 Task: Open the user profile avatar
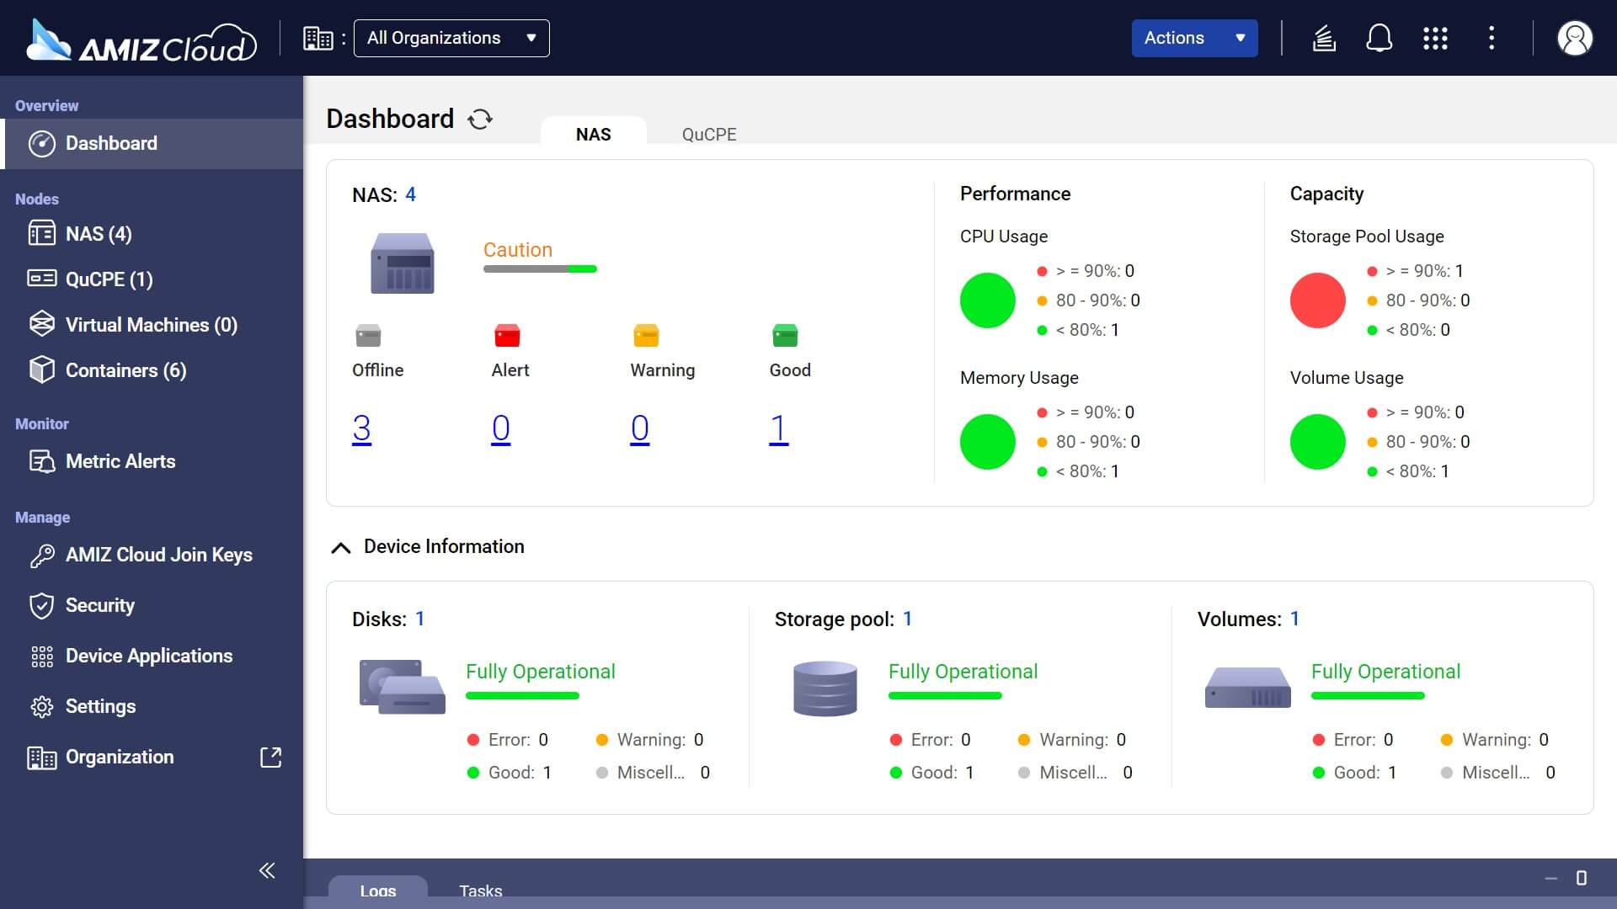1575,38
